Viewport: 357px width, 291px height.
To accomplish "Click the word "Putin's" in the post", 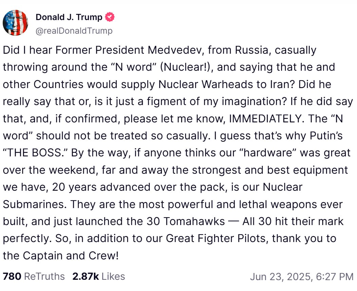I will 326,136.
